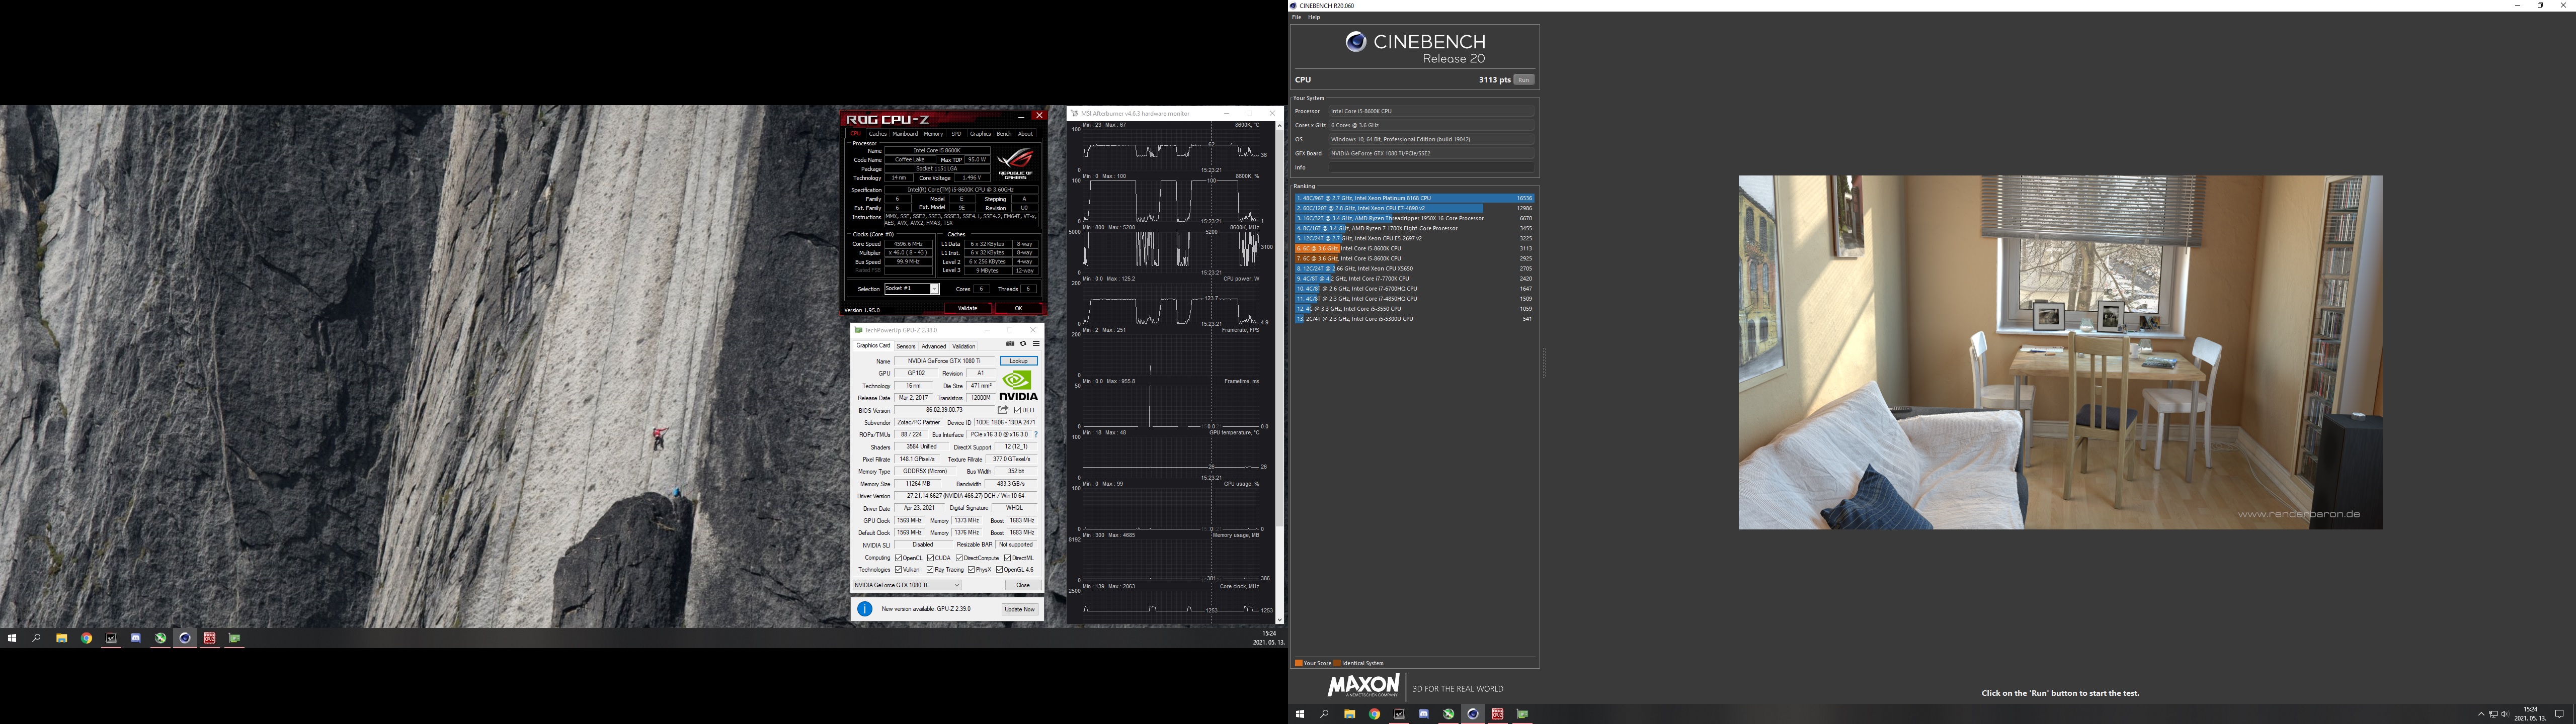Open search on the right monitor taskbar
2576x724 pixels.
[x=1325, y=714]
